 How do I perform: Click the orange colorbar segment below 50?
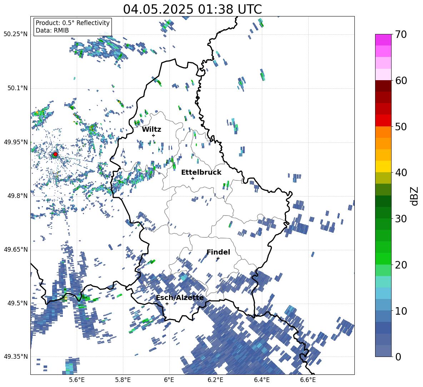(x=383, y=132)
